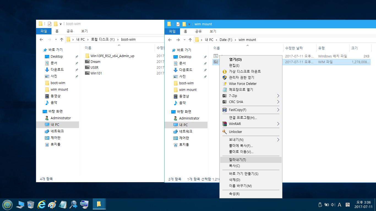Open 파일 tab in boot-wim window
Screen dimensions: 376x211
[44, 31]
